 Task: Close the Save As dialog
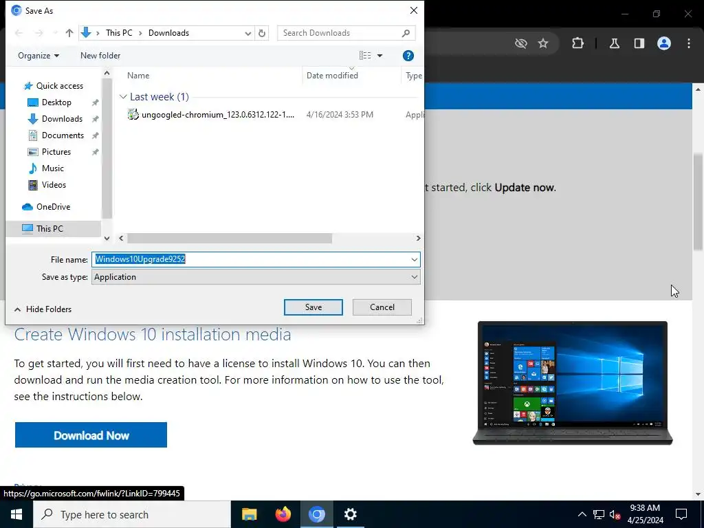tap(414, 10)
